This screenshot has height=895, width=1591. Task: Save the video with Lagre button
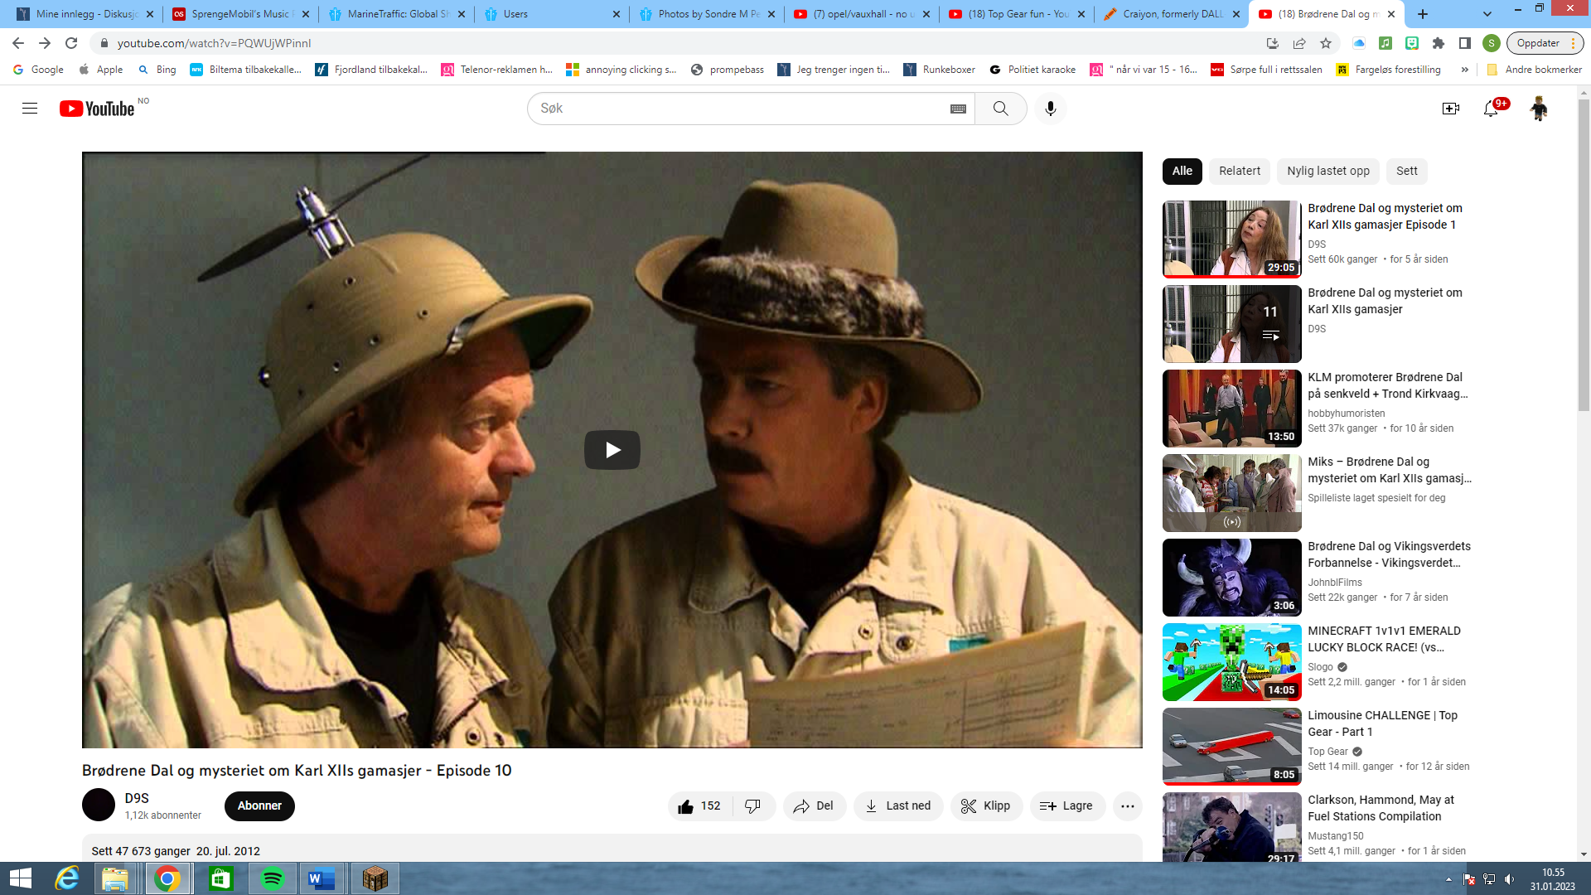click(1067, 806)
